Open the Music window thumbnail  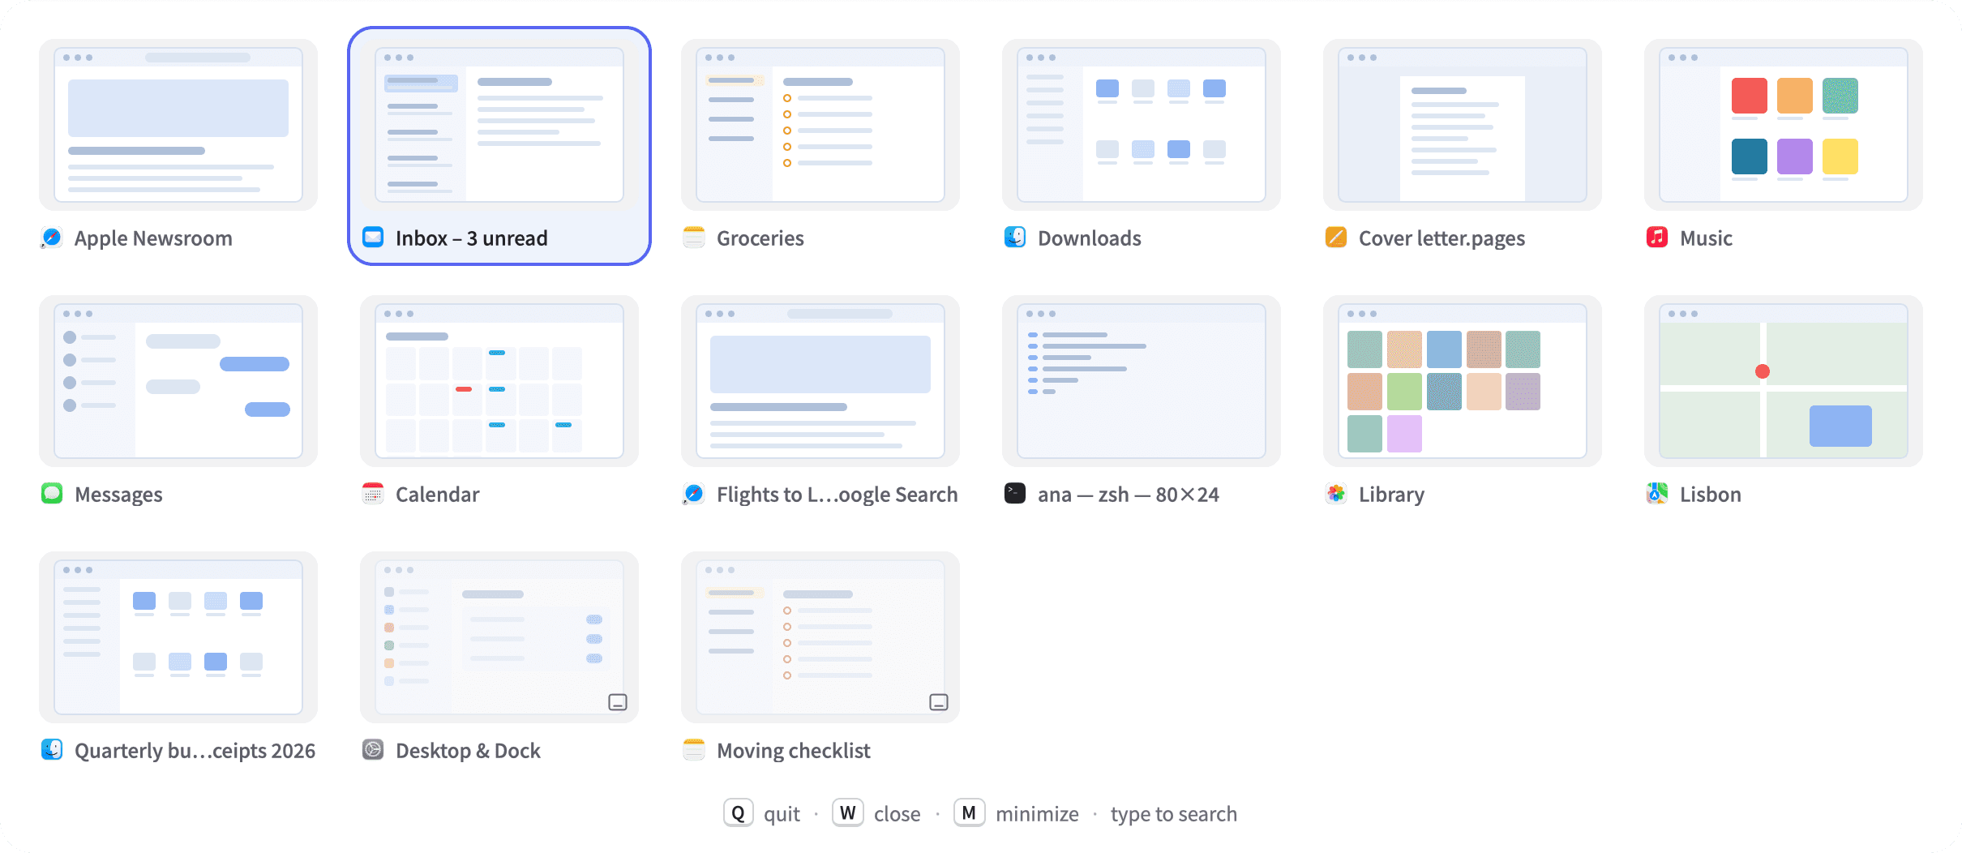[x=1784, y=125]
